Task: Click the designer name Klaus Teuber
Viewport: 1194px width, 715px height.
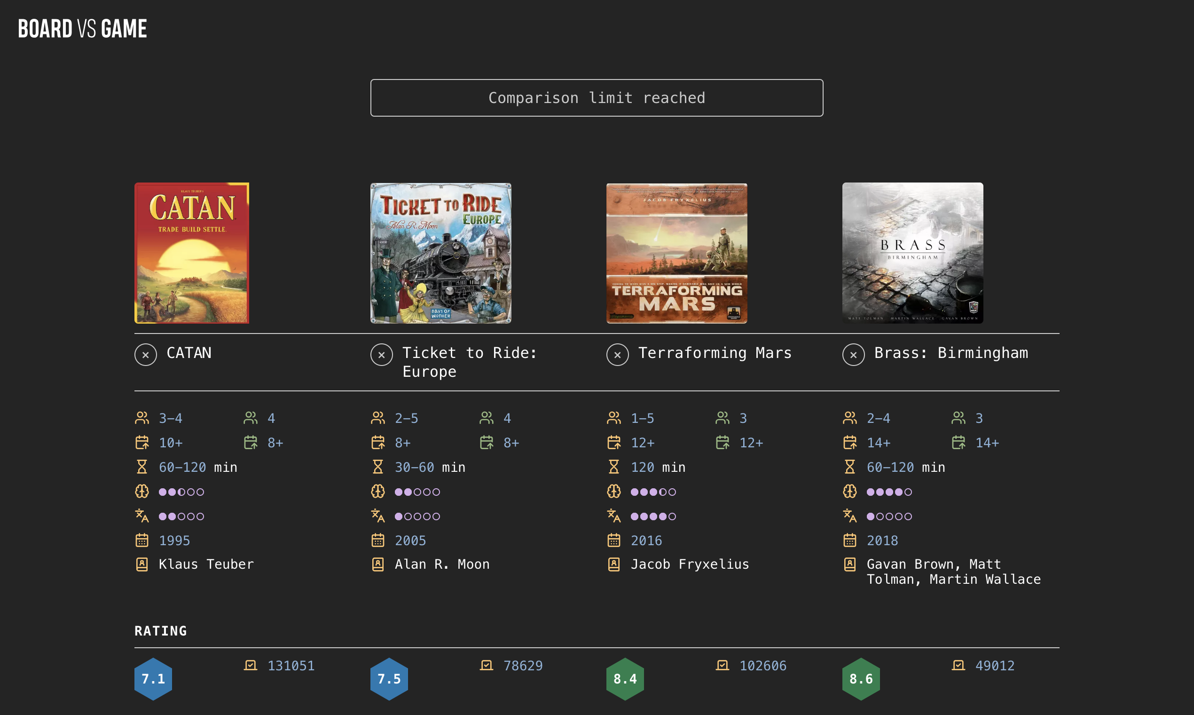Action: coord(206,564)
